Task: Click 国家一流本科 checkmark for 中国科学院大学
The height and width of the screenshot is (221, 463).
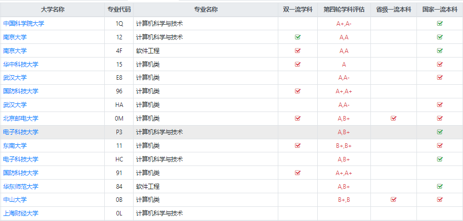Action: click(x=440, y=24)
